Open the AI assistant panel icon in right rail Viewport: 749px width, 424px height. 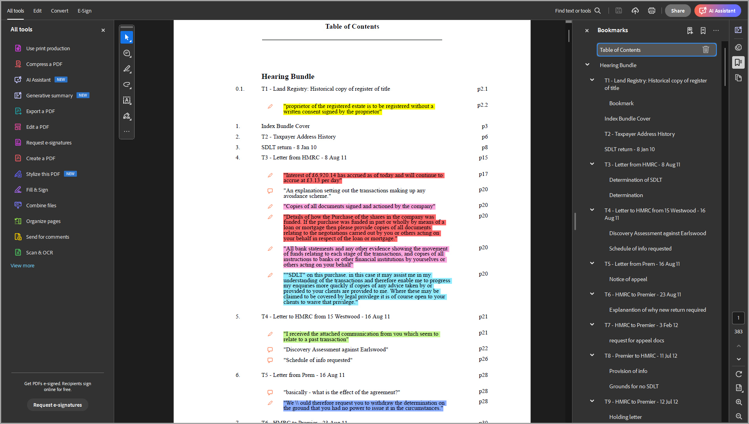pos(738,30)
